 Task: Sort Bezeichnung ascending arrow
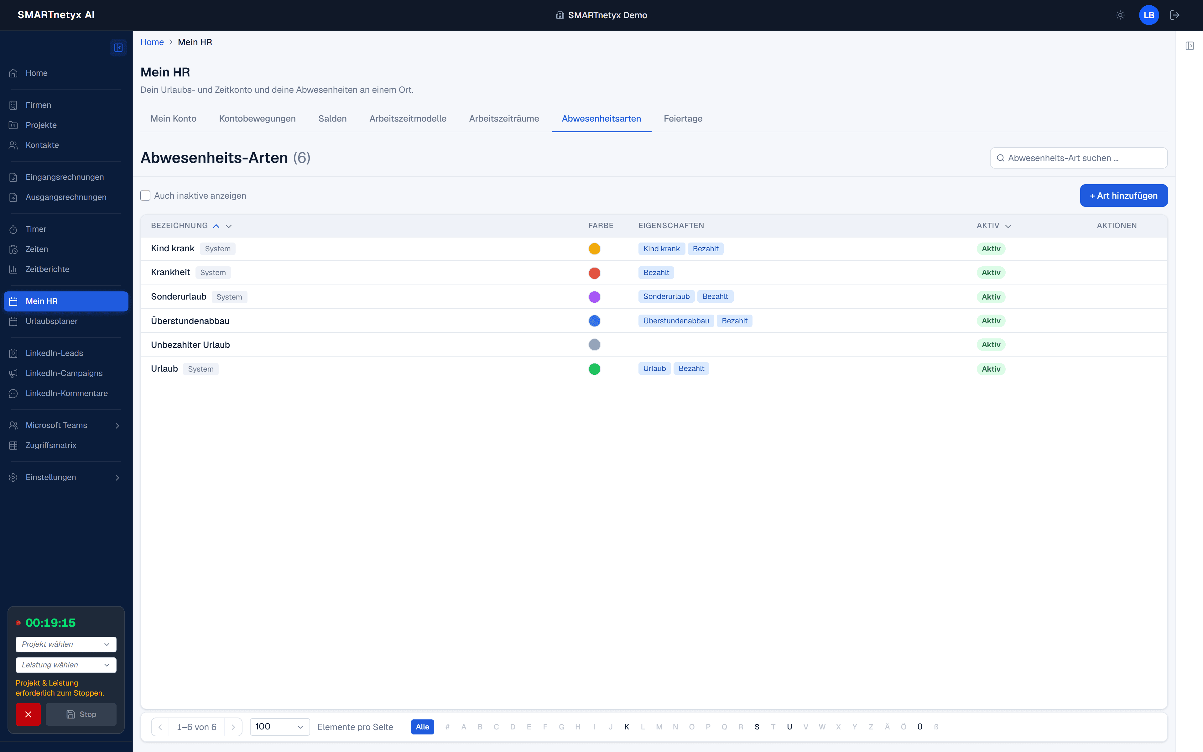coord(216,226)
